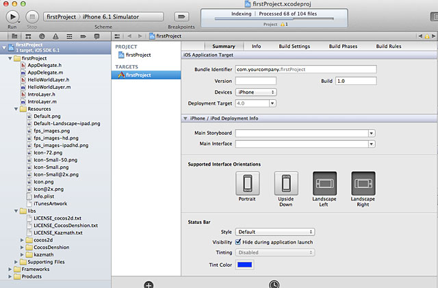Open the Tint Color blue swatch

tap(245, 265)
